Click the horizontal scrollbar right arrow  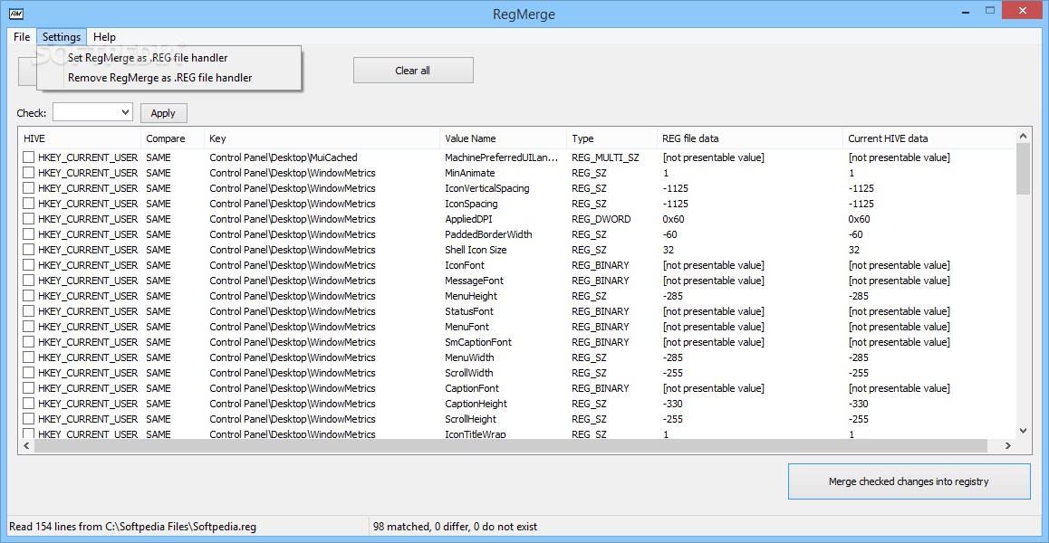pyautogui.click(x=1009, y=445)
